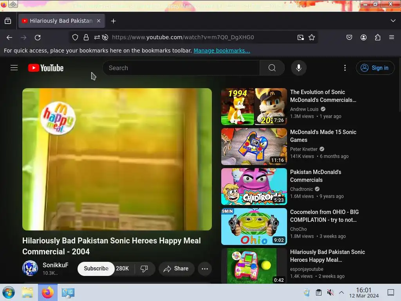Image resolution: width=401 pixels, height=301 pixels.
Task: Open the YouTube guide hamburger menu
Action: pos(14,68)
